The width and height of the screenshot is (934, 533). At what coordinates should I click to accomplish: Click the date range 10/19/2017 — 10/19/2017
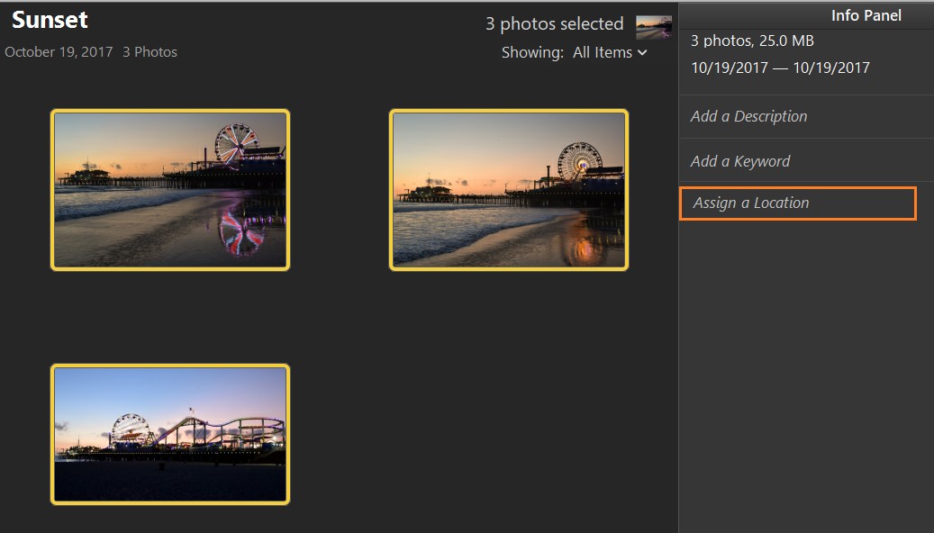click(x=780, y=68)
